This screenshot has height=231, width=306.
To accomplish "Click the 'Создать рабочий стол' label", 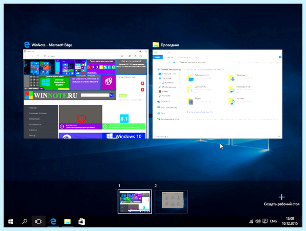I will click(282, 204).
